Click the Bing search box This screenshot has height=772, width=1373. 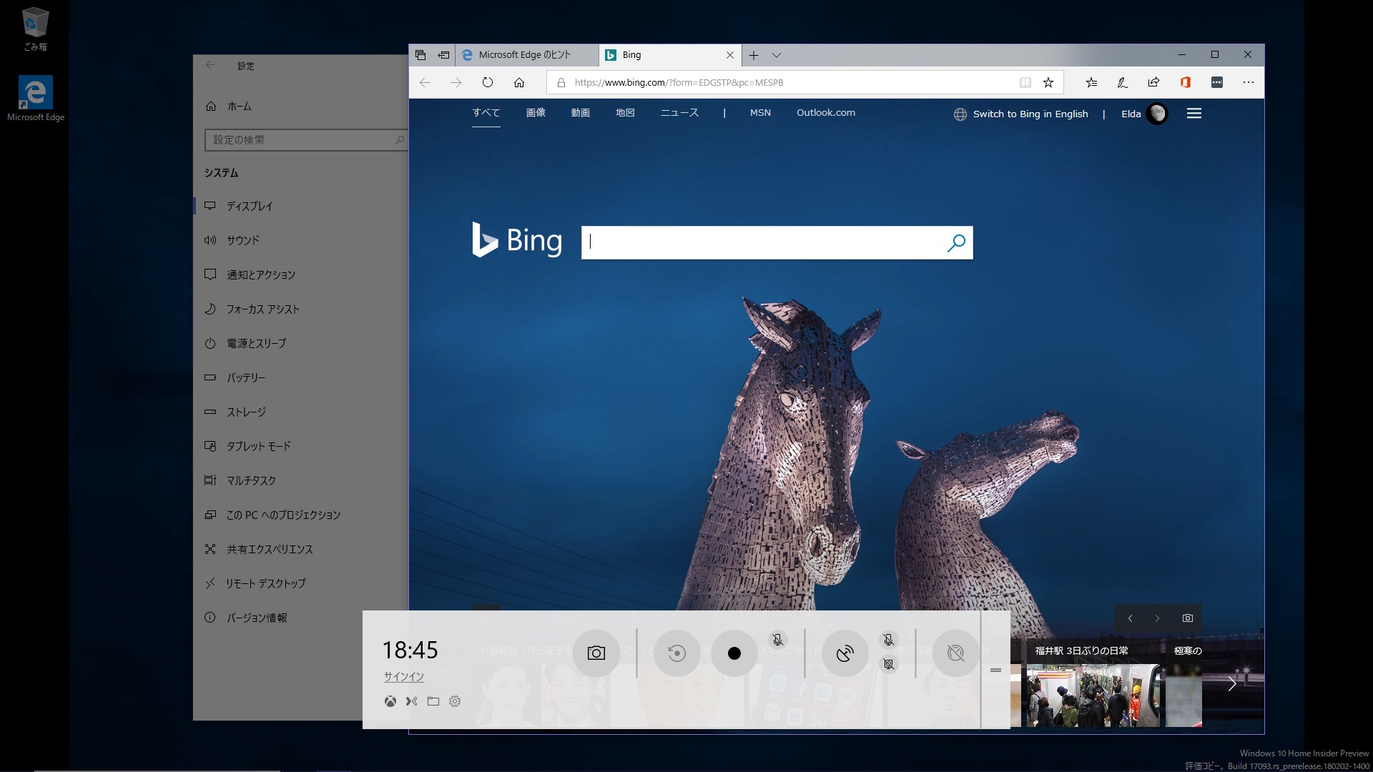coord(764,242)
